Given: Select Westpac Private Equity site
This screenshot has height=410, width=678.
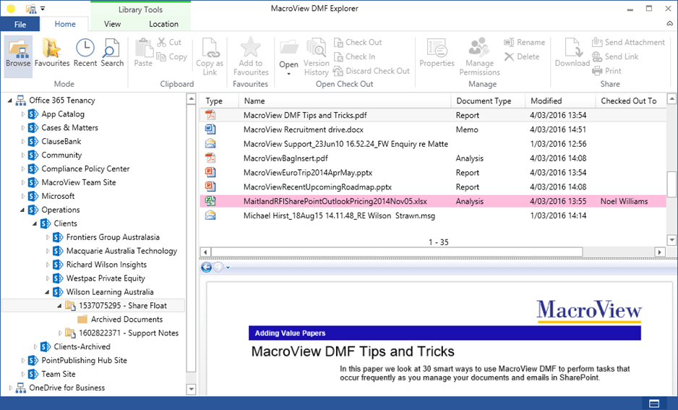Looking at the screenshot, I should point(106,278).
